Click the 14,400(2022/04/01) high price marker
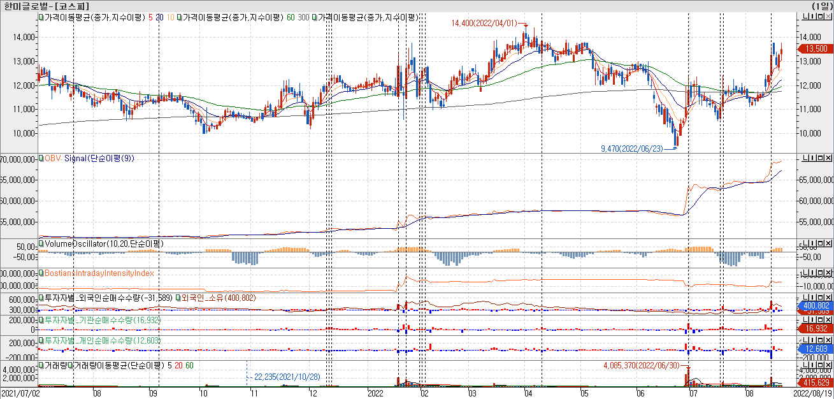The width and height of the screenshot is (834, 399). click(x=485, y=23)
